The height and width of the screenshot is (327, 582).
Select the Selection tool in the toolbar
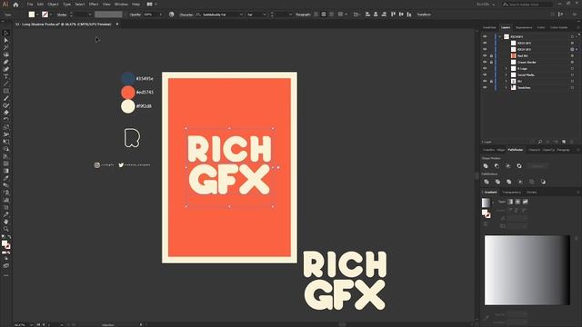click(x=6, y=33)
